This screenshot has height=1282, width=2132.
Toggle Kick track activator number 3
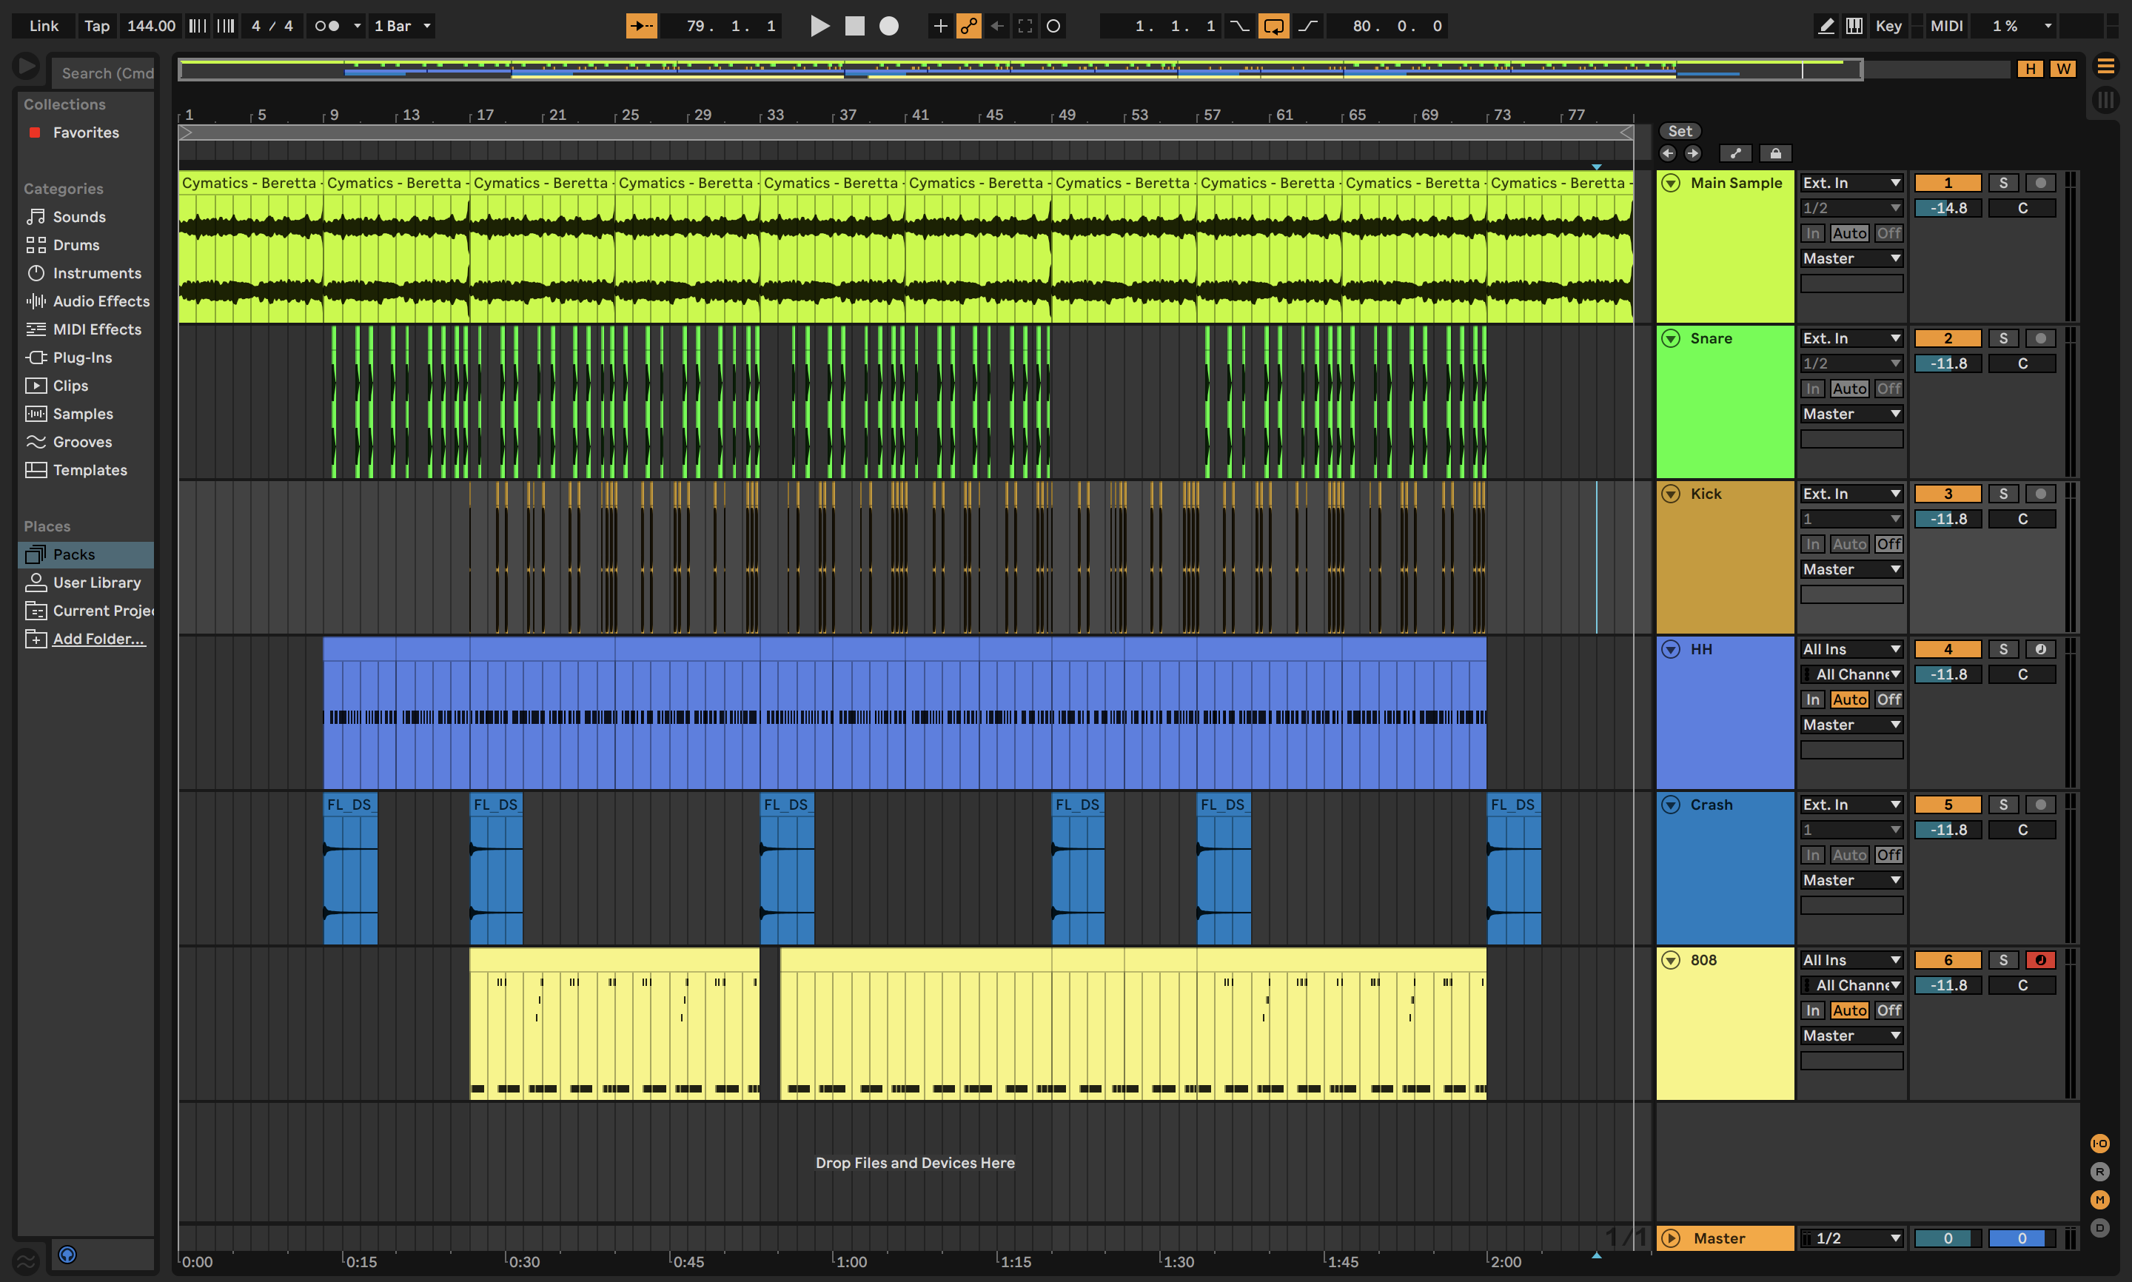tap(1947, 494)
